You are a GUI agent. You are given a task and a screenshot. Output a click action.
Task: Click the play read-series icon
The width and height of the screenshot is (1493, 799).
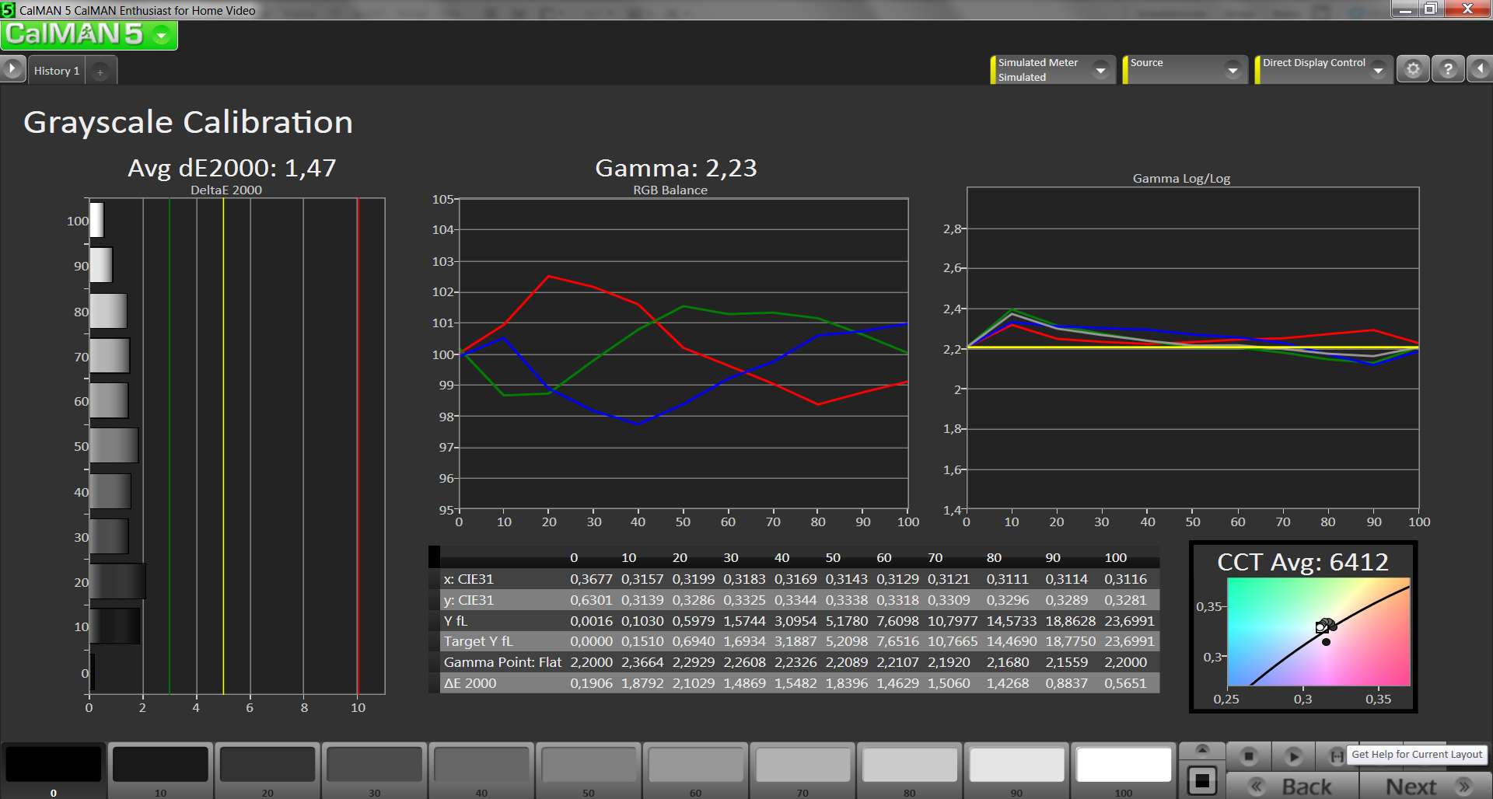click(1294, 755)
